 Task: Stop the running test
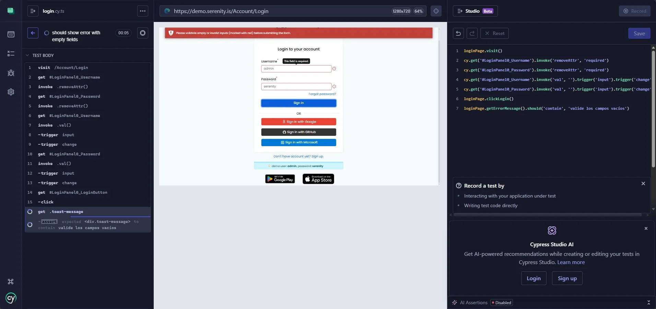pos(143,33)
